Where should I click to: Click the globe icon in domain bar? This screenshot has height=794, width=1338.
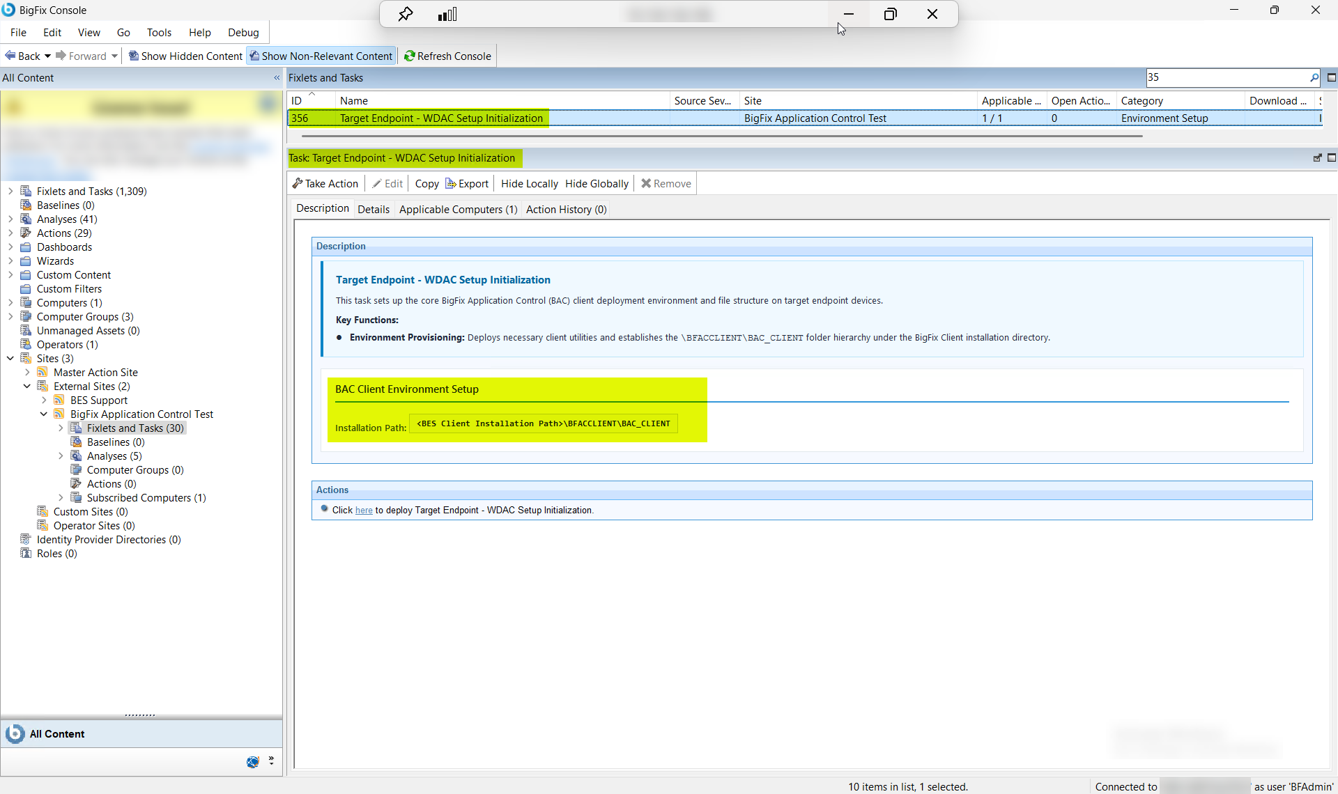click(252, 762)
